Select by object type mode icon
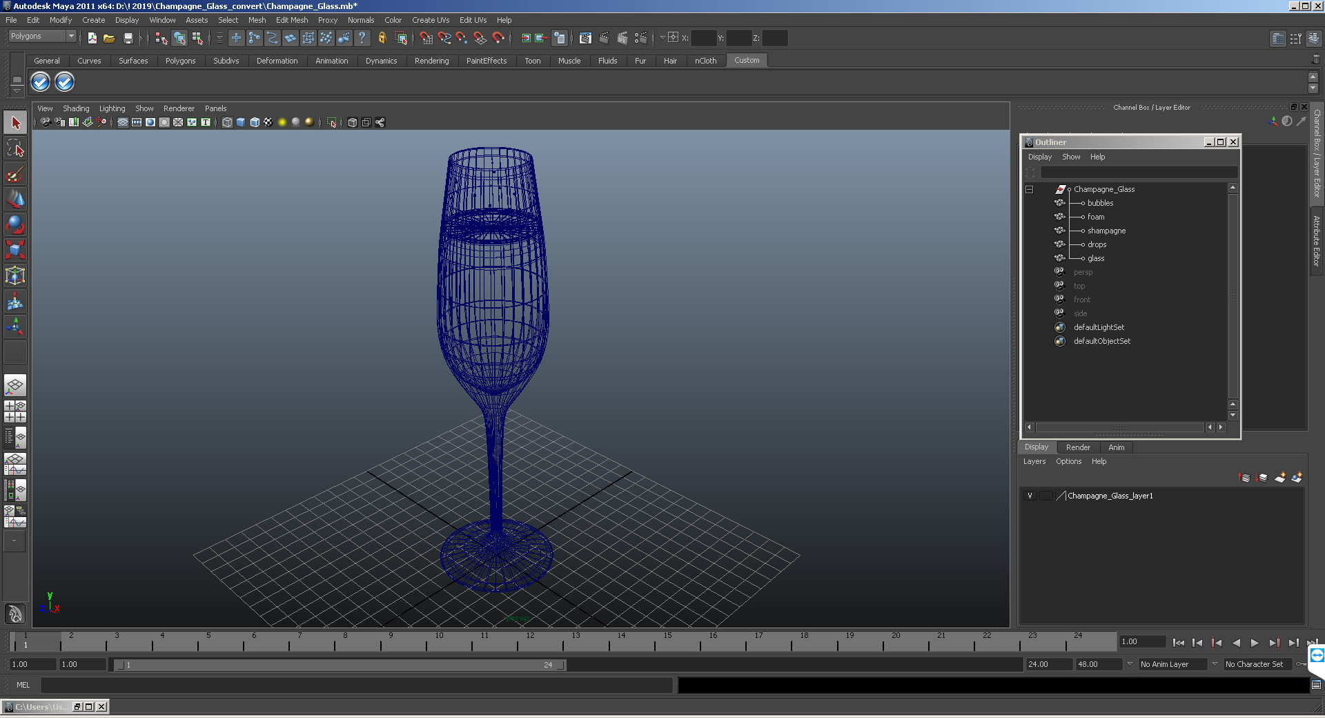Screen dimensions: 1325x718 (179, 38)
